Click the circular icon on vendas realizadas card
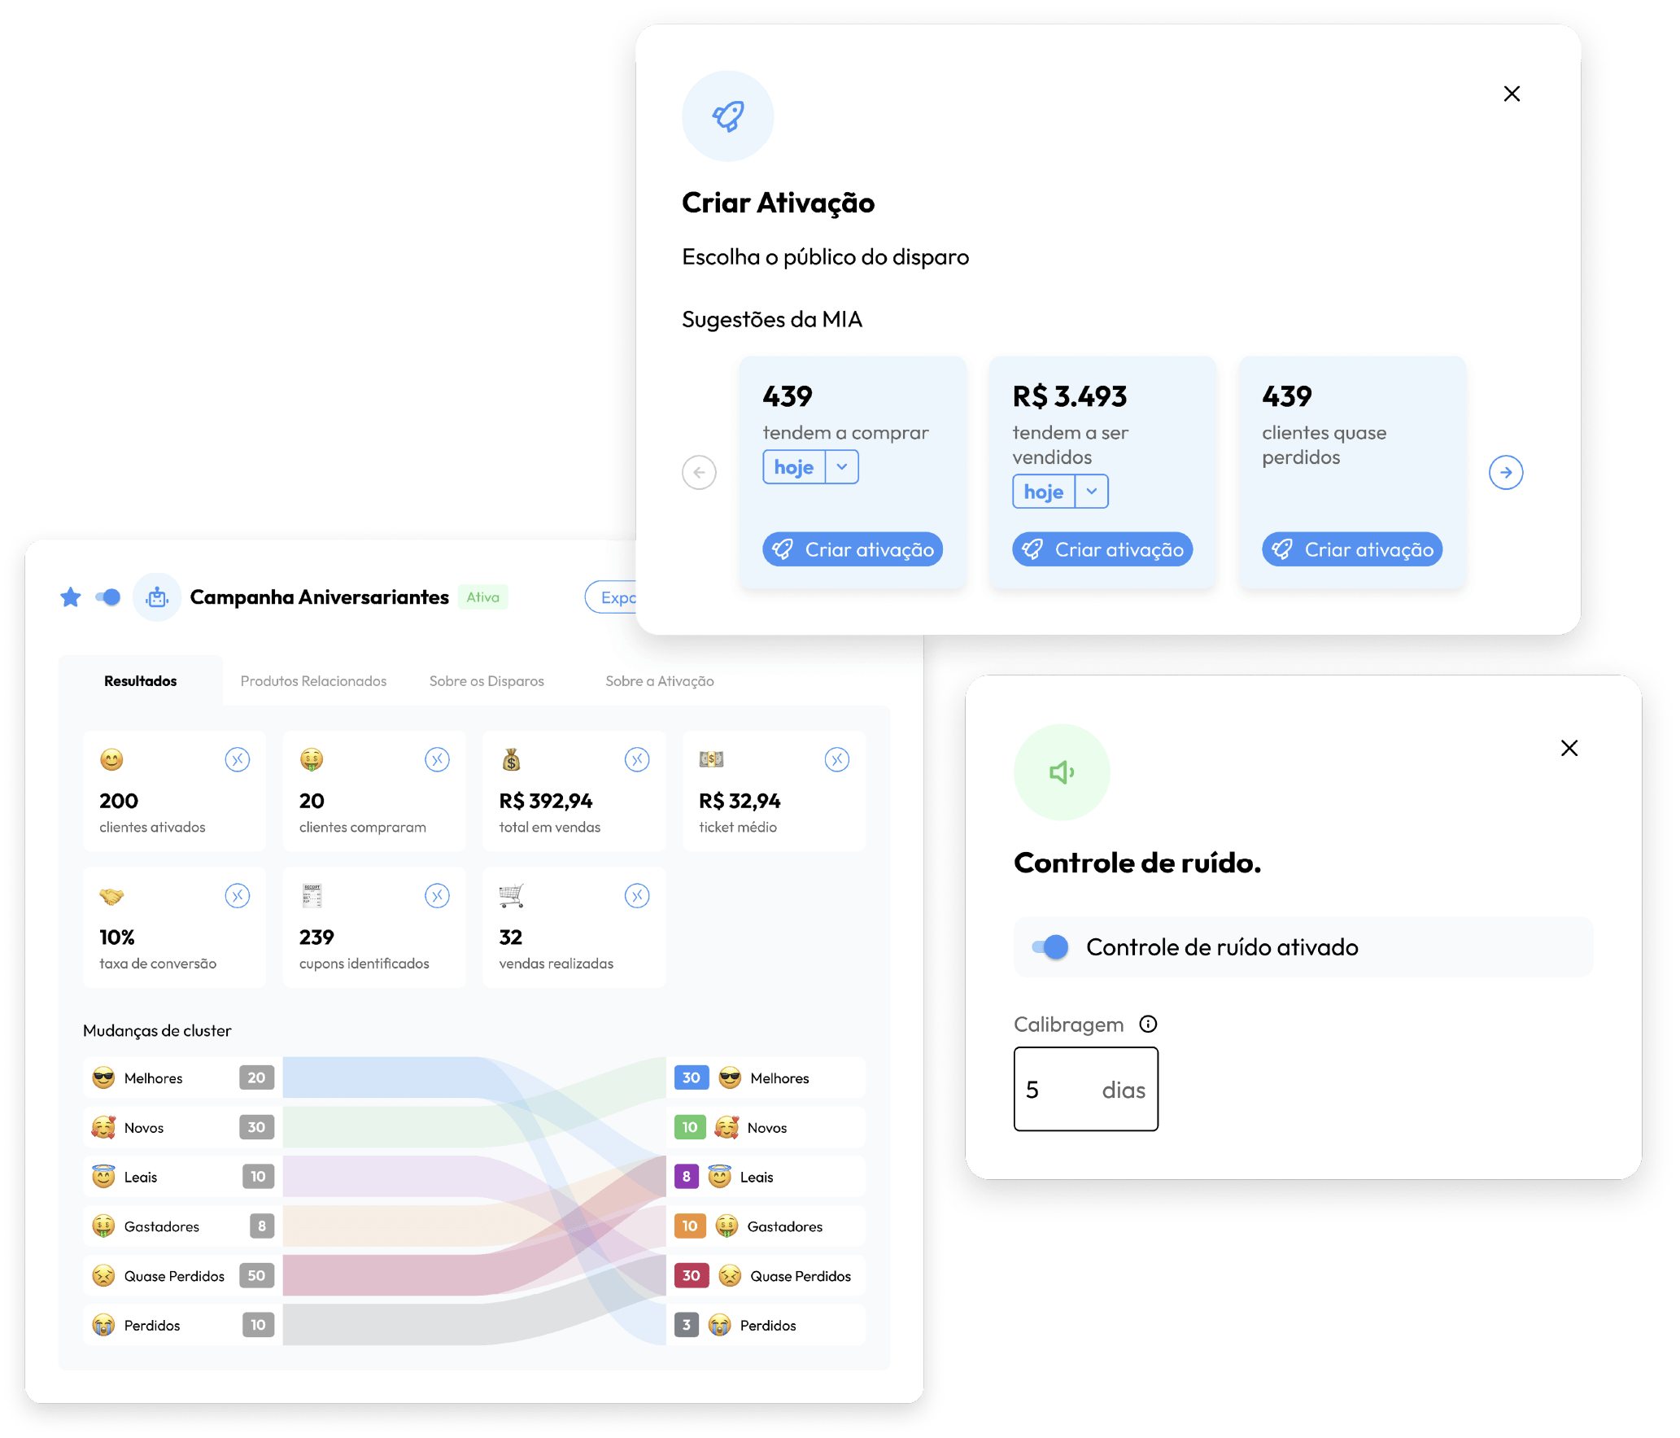Image resolution: width=1680 pixels, height=1438 pixels. (x=636, y=896)
